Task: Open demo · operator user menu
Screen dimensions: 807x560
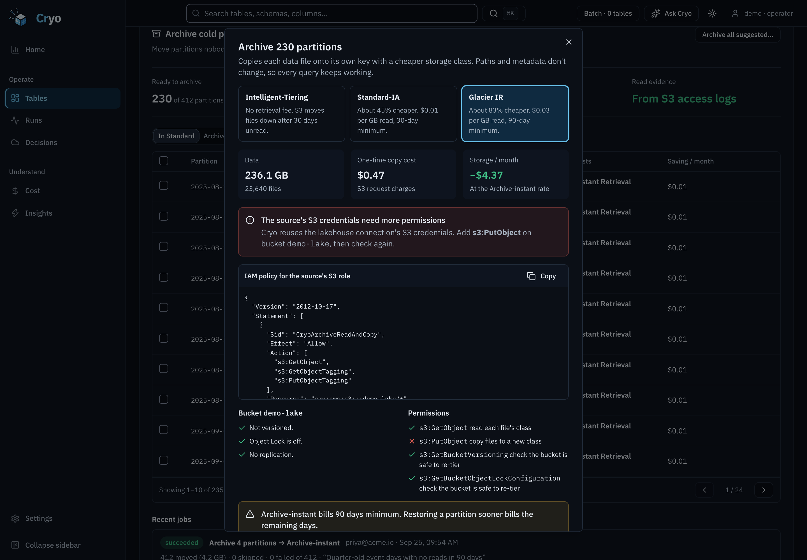Action: click(x=762, y=13)
